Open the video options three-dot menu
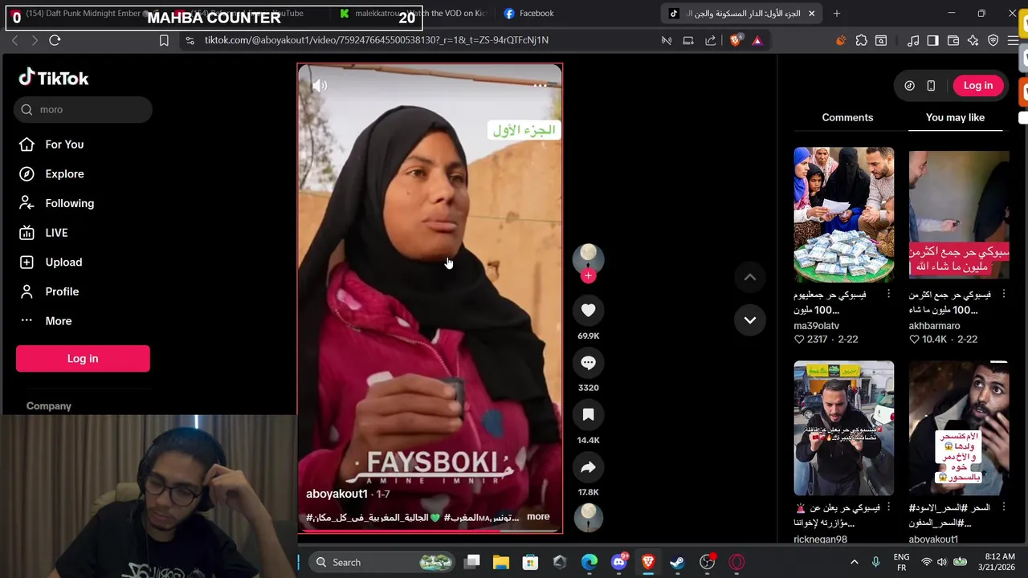Screen dimensions: 1028x578 click(x=541, y=85)
